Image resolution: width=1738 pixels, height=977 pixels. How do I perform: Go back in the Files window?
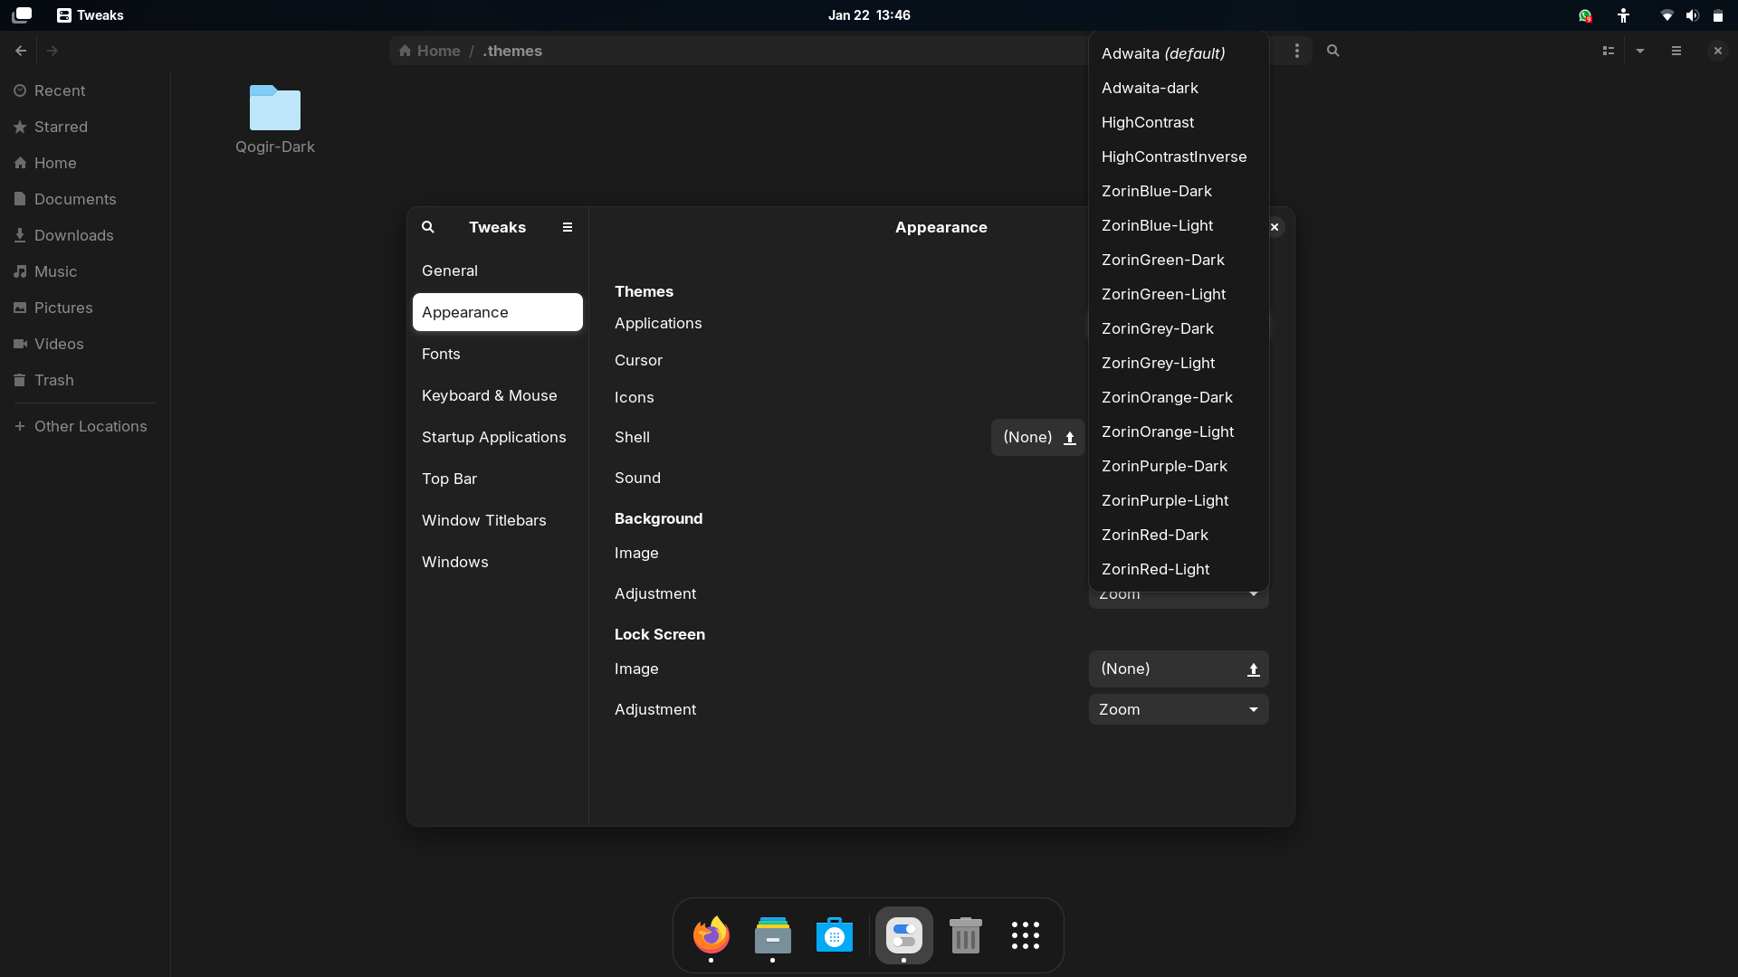click(x=21, y=51)
